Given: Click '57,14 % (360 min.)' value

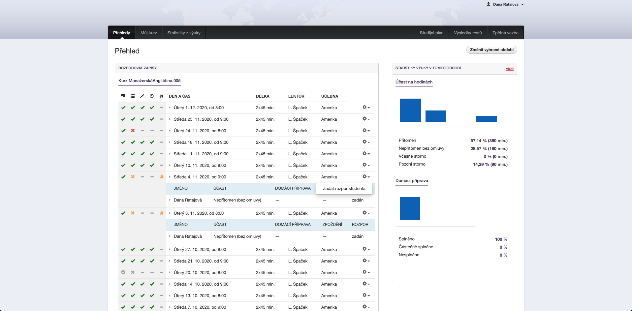Looking at the screenshot, I should click(x=489, y=140).
